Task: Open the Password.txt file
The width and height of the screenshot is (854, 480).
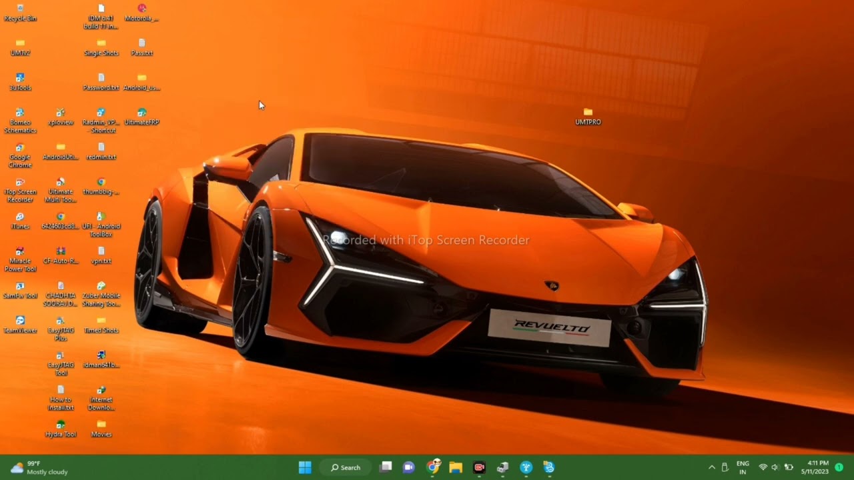Action: (x=101, y=82)
